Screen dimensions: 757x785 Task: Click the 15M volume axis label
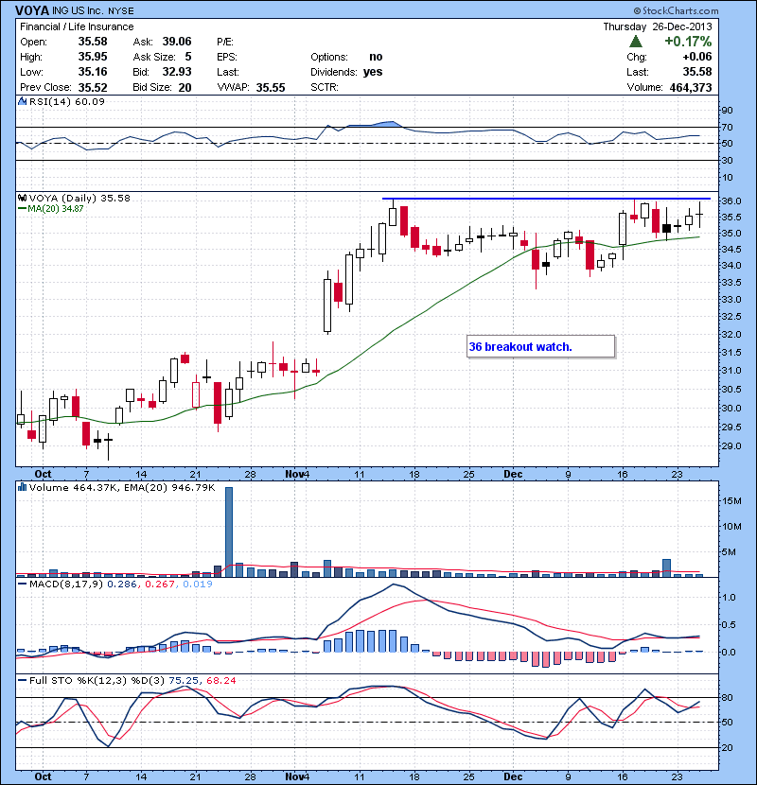(731, 500)
